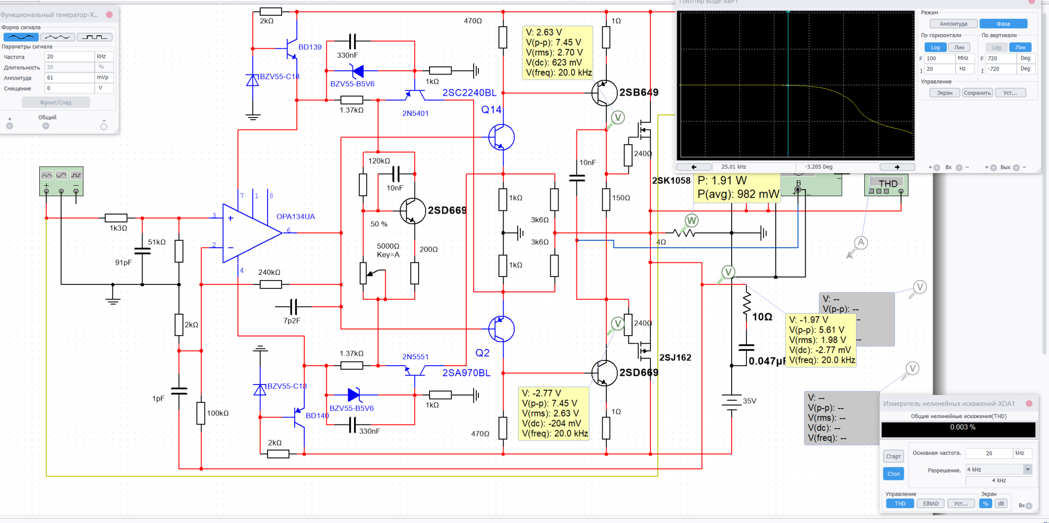Edit horizontal final frequency value 100

(x=939, y=58)
